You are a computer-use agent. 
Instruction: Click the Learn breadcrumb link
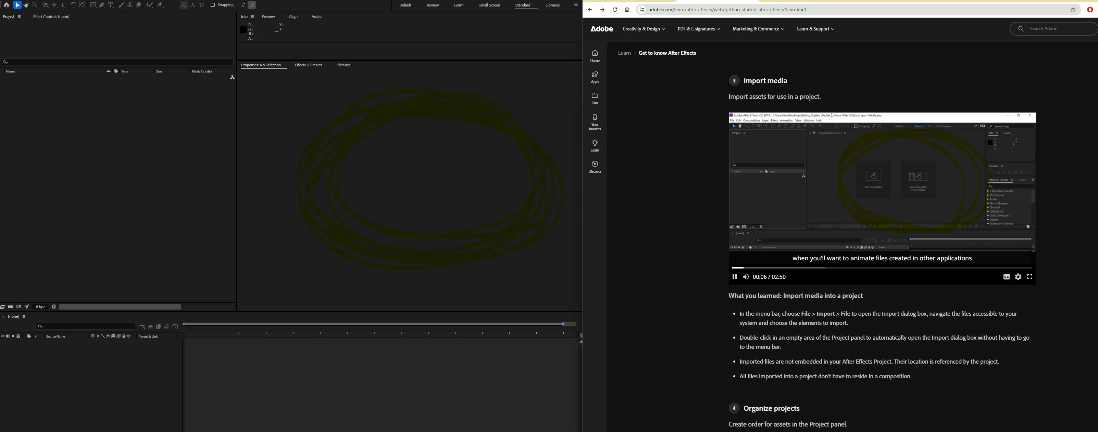pos(624,53)
